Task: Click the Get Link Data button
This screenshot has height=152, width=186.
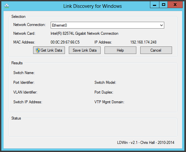Action: [49, 50]
